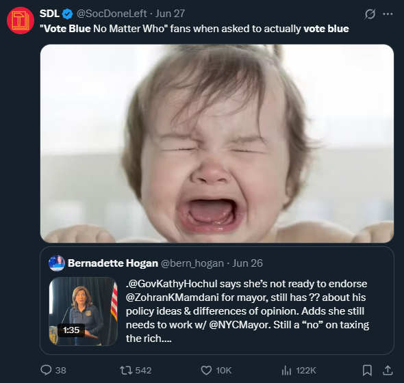Bookmark this post
The height and width of the screenshot is (383, 404).
click(x=367, y=371)
